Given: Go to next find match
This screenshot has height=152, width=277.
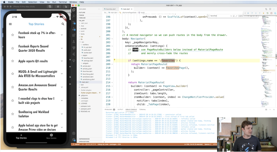Looking at the screenshot, I should click(x=251, y=16).
